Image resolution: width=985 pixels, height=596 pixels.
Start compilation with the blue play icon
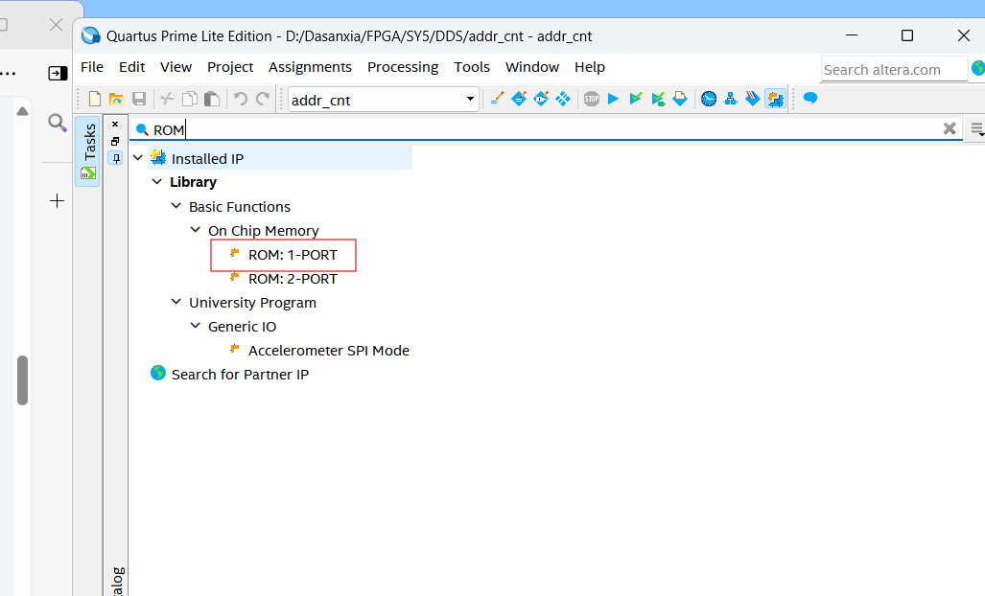click(614, 99)
